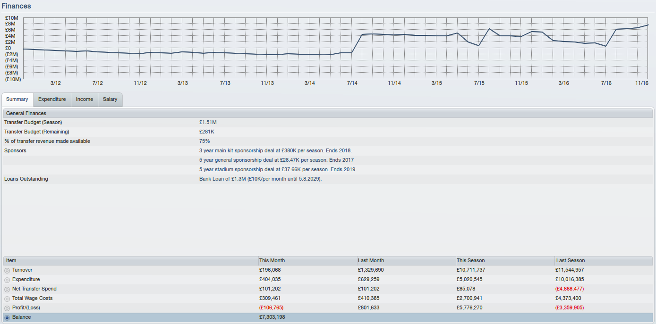The width and height of the screenshot is (656, 324).
Task: Click the Last Month column header
Action: click(371, 260)
